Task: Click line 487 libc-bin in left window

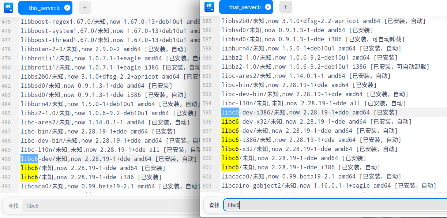Action: (98, 131)
